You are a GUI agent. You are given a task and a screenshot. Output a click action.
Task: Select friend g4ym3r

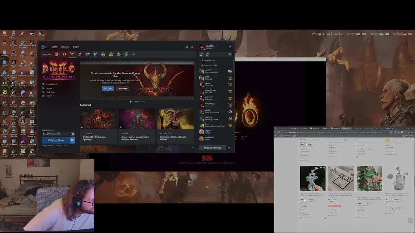tap(216, 132)
